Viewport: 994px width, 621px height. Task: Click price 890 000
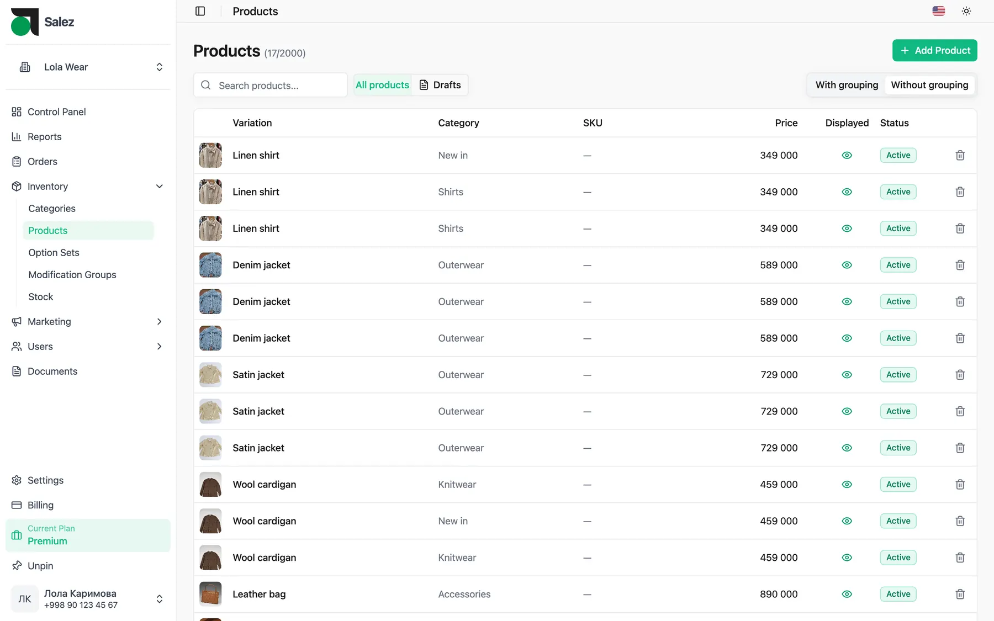779,595
